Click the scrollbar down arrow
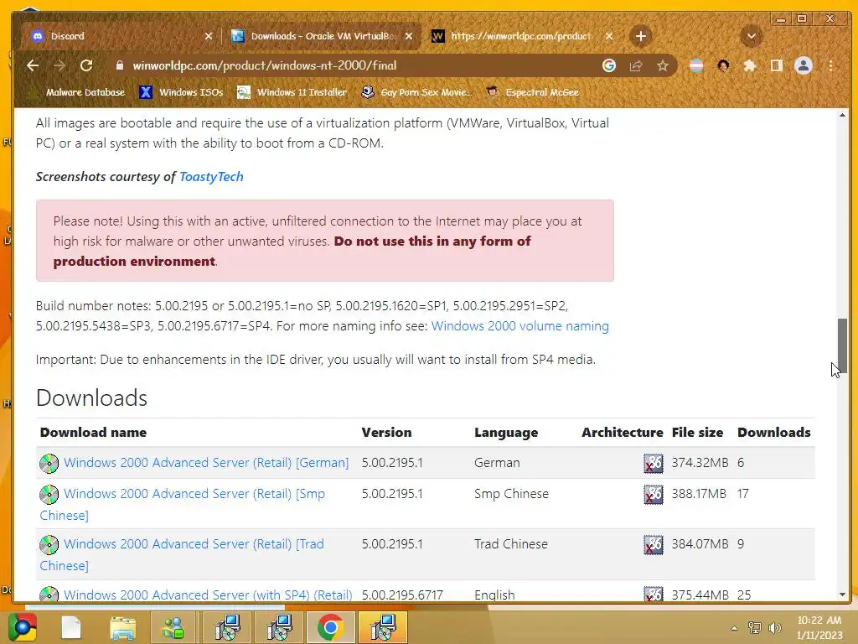This screenshot has width=858, height=644. (842, 595)
